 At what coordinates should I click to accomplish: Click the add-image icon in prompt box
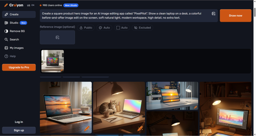213,14
